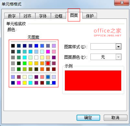130x126 pixels.
Task: Open the 对齐 tab
Action: click(28, 16)
